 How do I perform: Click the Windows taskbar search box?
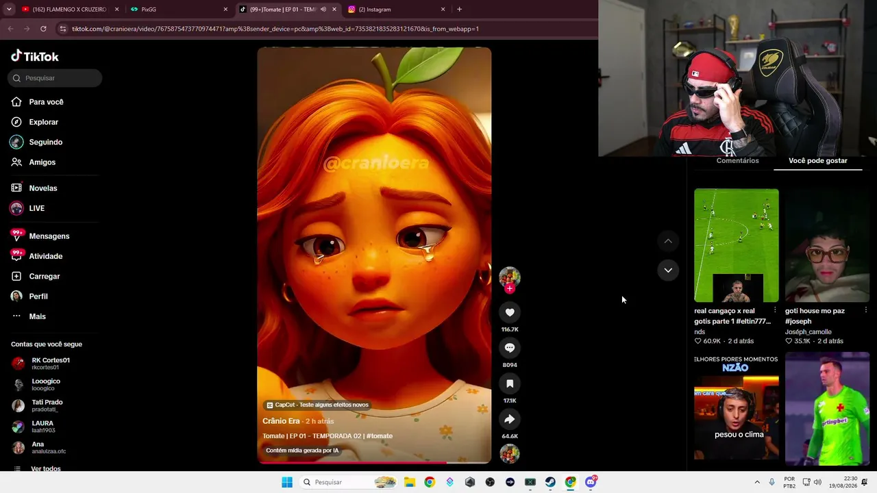(349, 482)
